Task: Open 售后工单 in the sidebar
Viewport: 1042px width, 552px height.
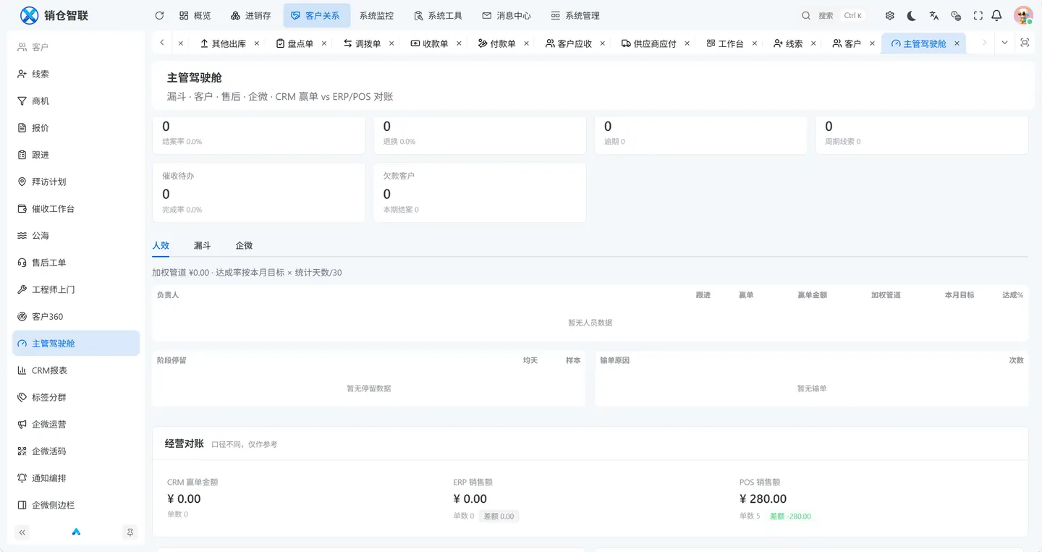Action: [76, 263]
